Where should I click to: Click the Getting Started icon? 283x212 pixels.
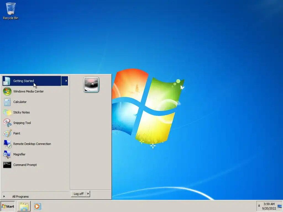(x=7, y=81)
